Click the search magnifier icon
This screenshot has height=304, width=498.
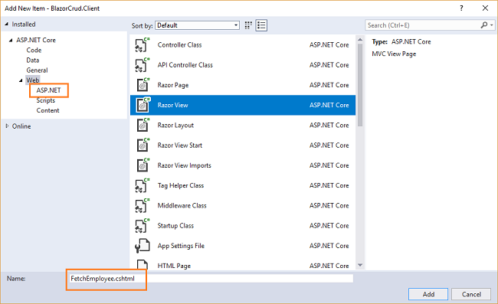tap(483, 25)
